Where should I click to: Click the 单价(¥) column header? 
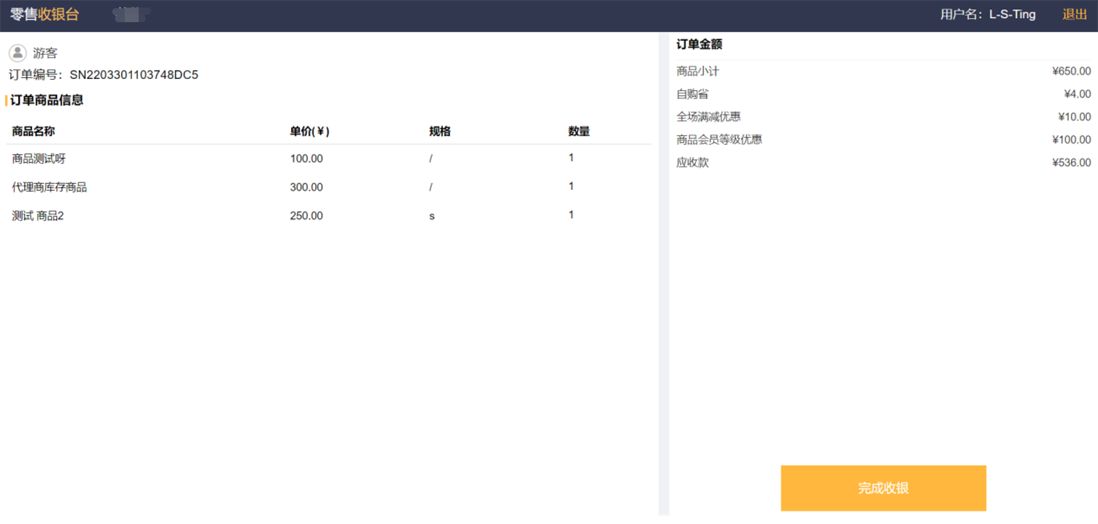coord(309,131)
